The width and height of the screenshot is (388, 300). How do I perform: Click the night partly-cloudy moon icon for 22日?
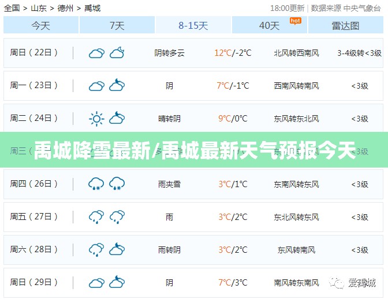point(117,52)
